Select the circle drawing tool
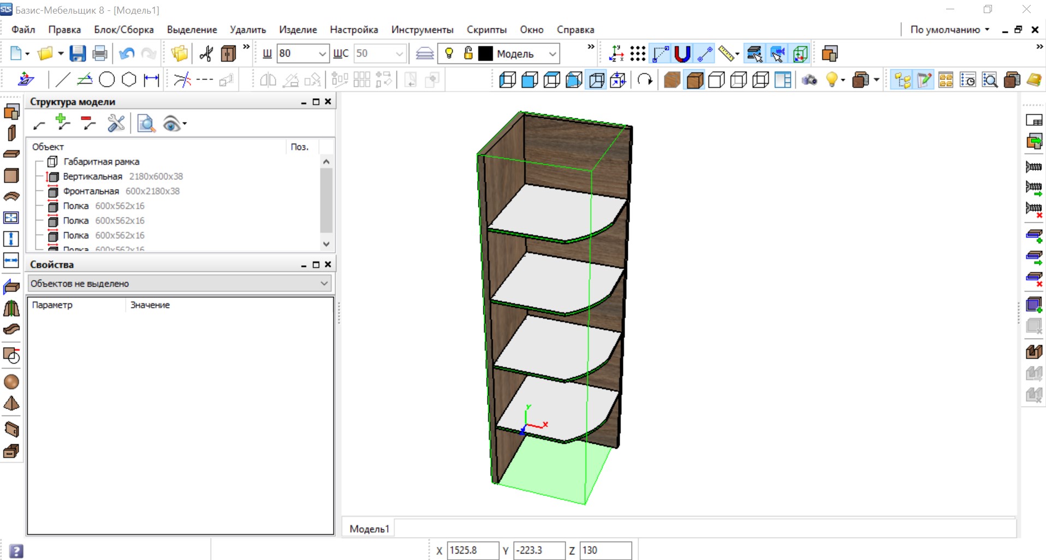 pyautogui.click(x=107, y=80)
